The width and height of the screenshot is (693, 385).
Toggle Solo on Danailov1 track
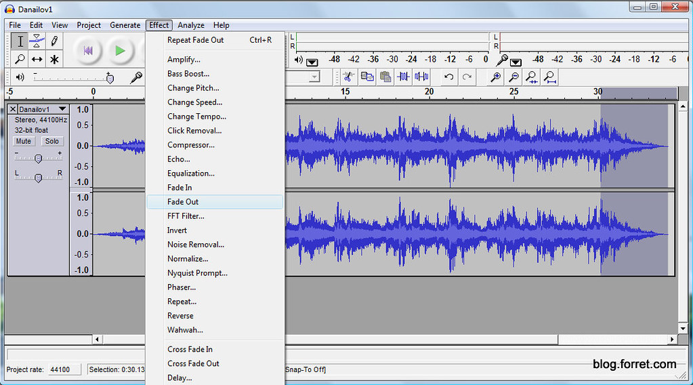(52, 142)
